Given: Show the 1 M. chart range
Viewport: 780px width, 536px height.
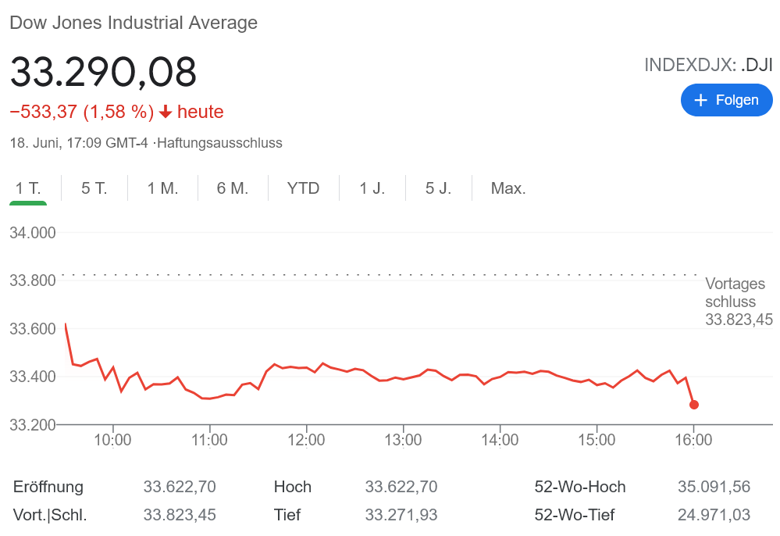Looking at the screenshot, I should click(163, 188).
